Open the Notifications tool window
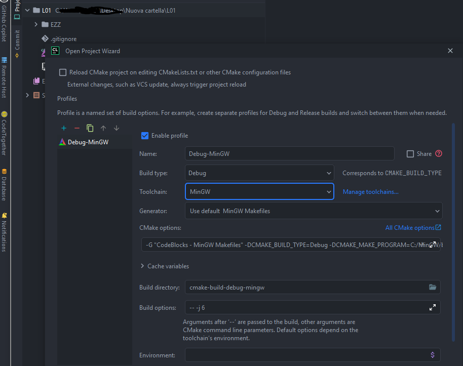463x366 pixels. click(4, 232)
